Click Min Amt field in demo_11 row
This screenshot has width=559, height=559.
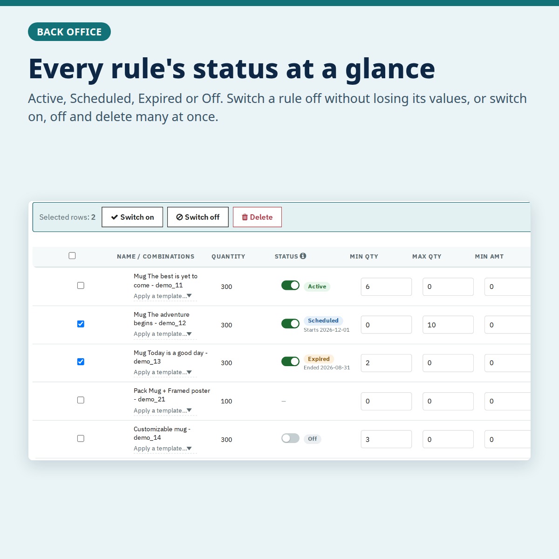click(x=507, y=286)
